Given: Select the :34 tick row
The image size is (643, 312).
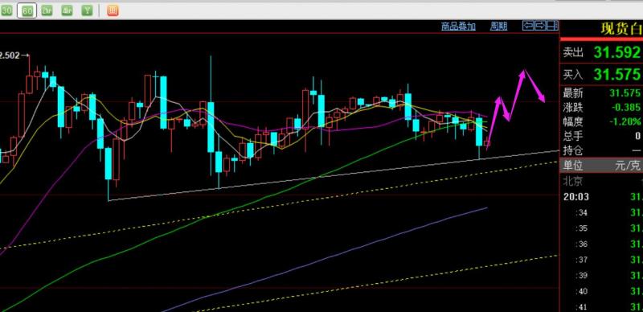Looking at the screenshot, I should 602,212.
